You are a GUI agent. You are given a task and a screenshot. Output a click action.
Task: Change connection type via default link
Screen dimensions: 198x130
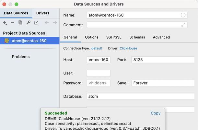97,48
